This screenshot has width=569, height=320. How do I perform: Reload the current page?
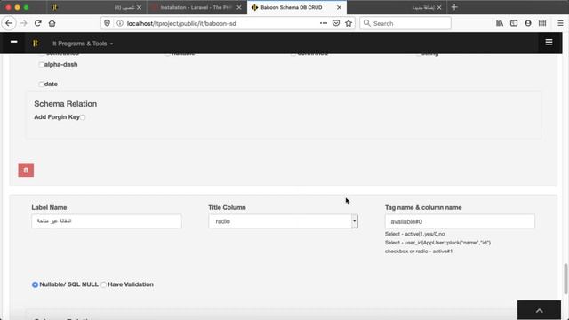pos(37,23)
